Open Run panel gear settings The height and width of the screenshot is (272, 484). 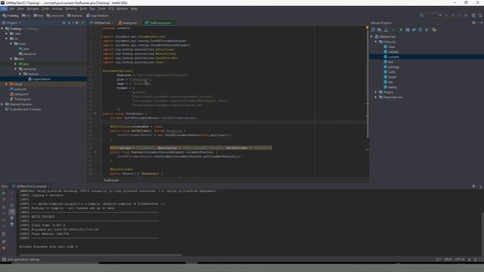(x=474, y=187)
